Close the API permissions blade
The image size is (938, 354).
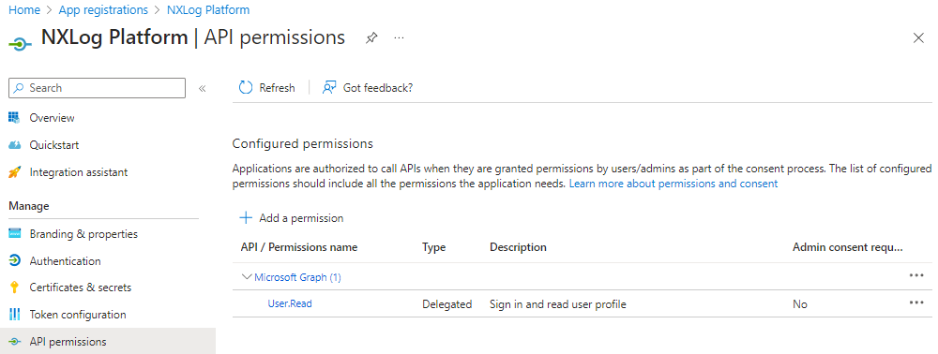tap(919, 38)
